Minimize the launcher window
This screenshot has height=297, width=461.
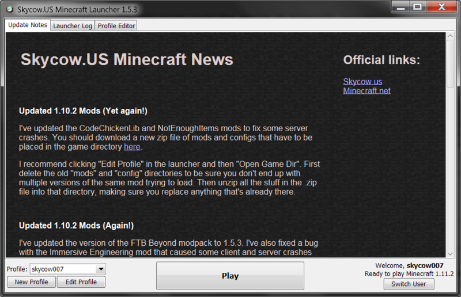tap(400, 7)
